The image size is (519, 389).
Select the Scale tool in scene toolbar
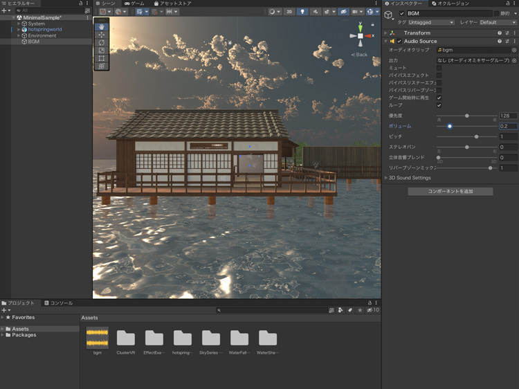click(x=102, y=51)
